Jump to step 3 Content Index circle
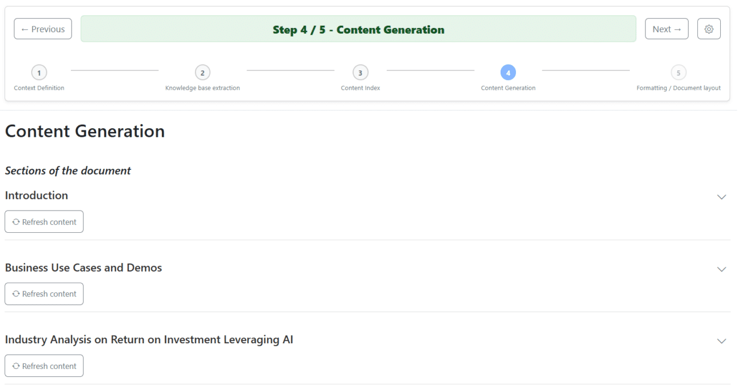This screenshot has width=738, height=389. [x=360, y=73]
